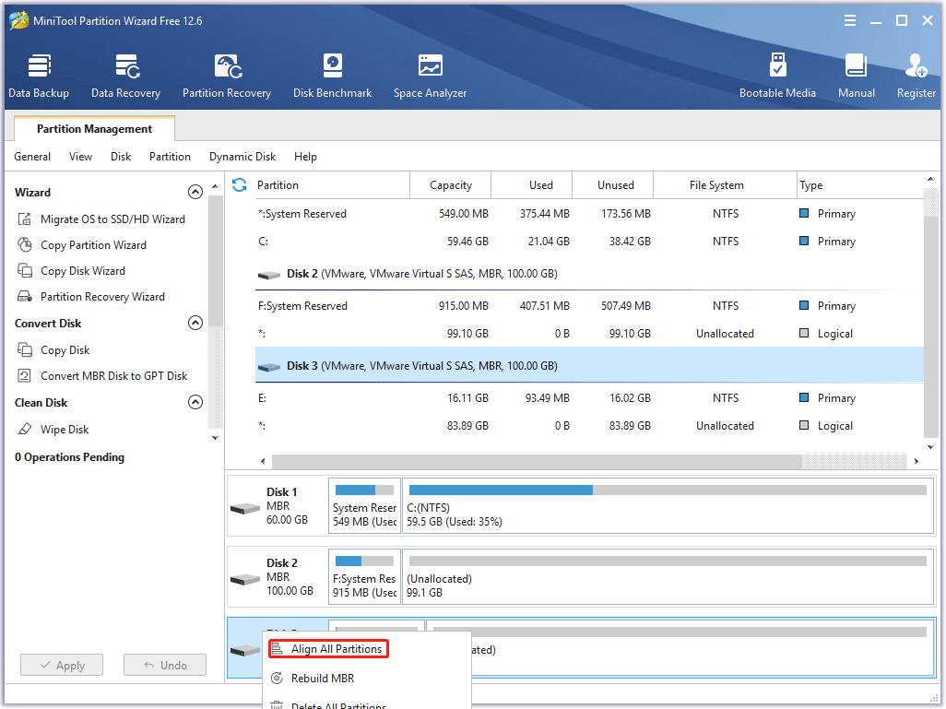The height and width of the screenshot is (709, 946).
Task: Open the Partition menu
Action: coord(171,157)
